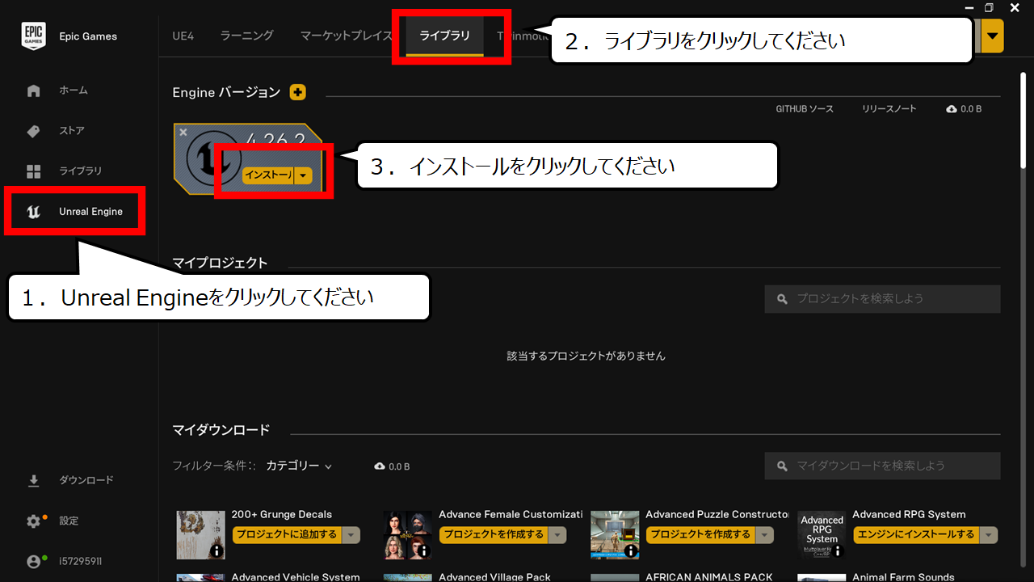
Task: Expand the yellow dropdown beside the tab bar
Action: 991,36
